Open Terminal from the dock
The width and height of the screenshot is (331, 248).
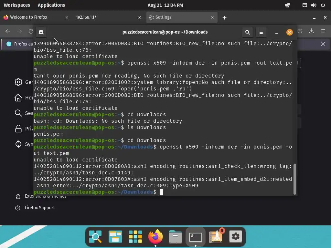[196, 237]
